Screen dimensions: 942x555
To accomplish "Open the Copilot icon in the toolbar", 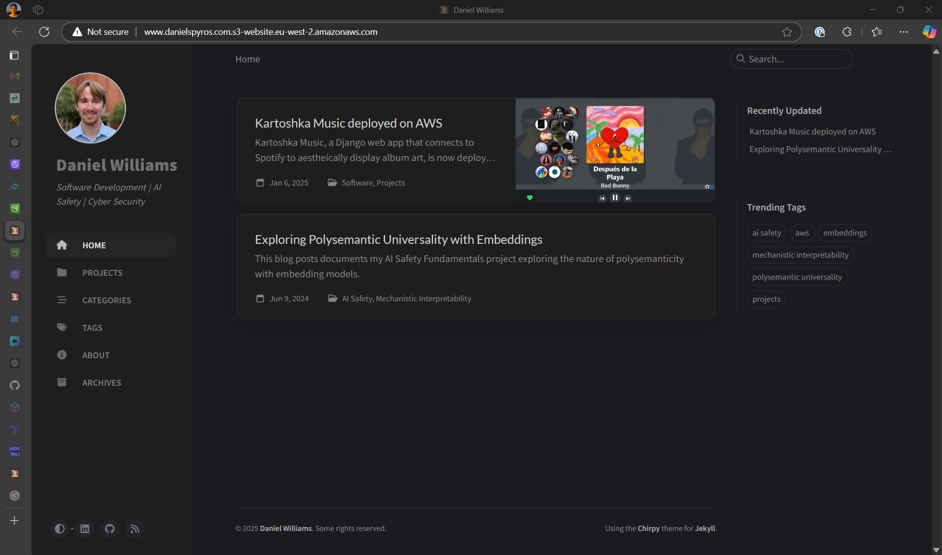I will point(929,32).
